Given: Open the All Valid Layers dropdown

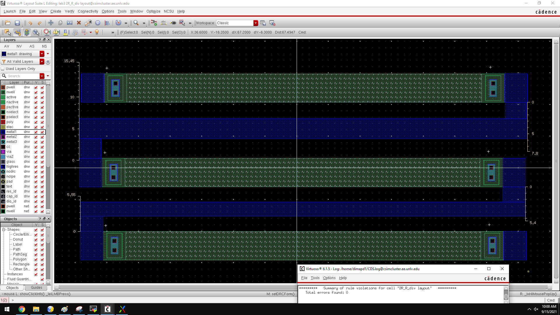Looking at the screenshot, I should tap(42, 62).
